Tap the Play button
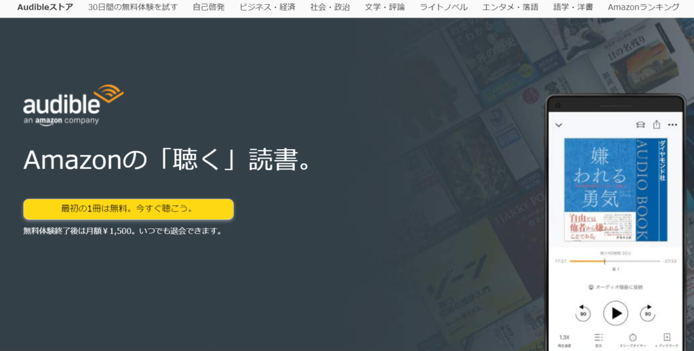 pos(615,313)
